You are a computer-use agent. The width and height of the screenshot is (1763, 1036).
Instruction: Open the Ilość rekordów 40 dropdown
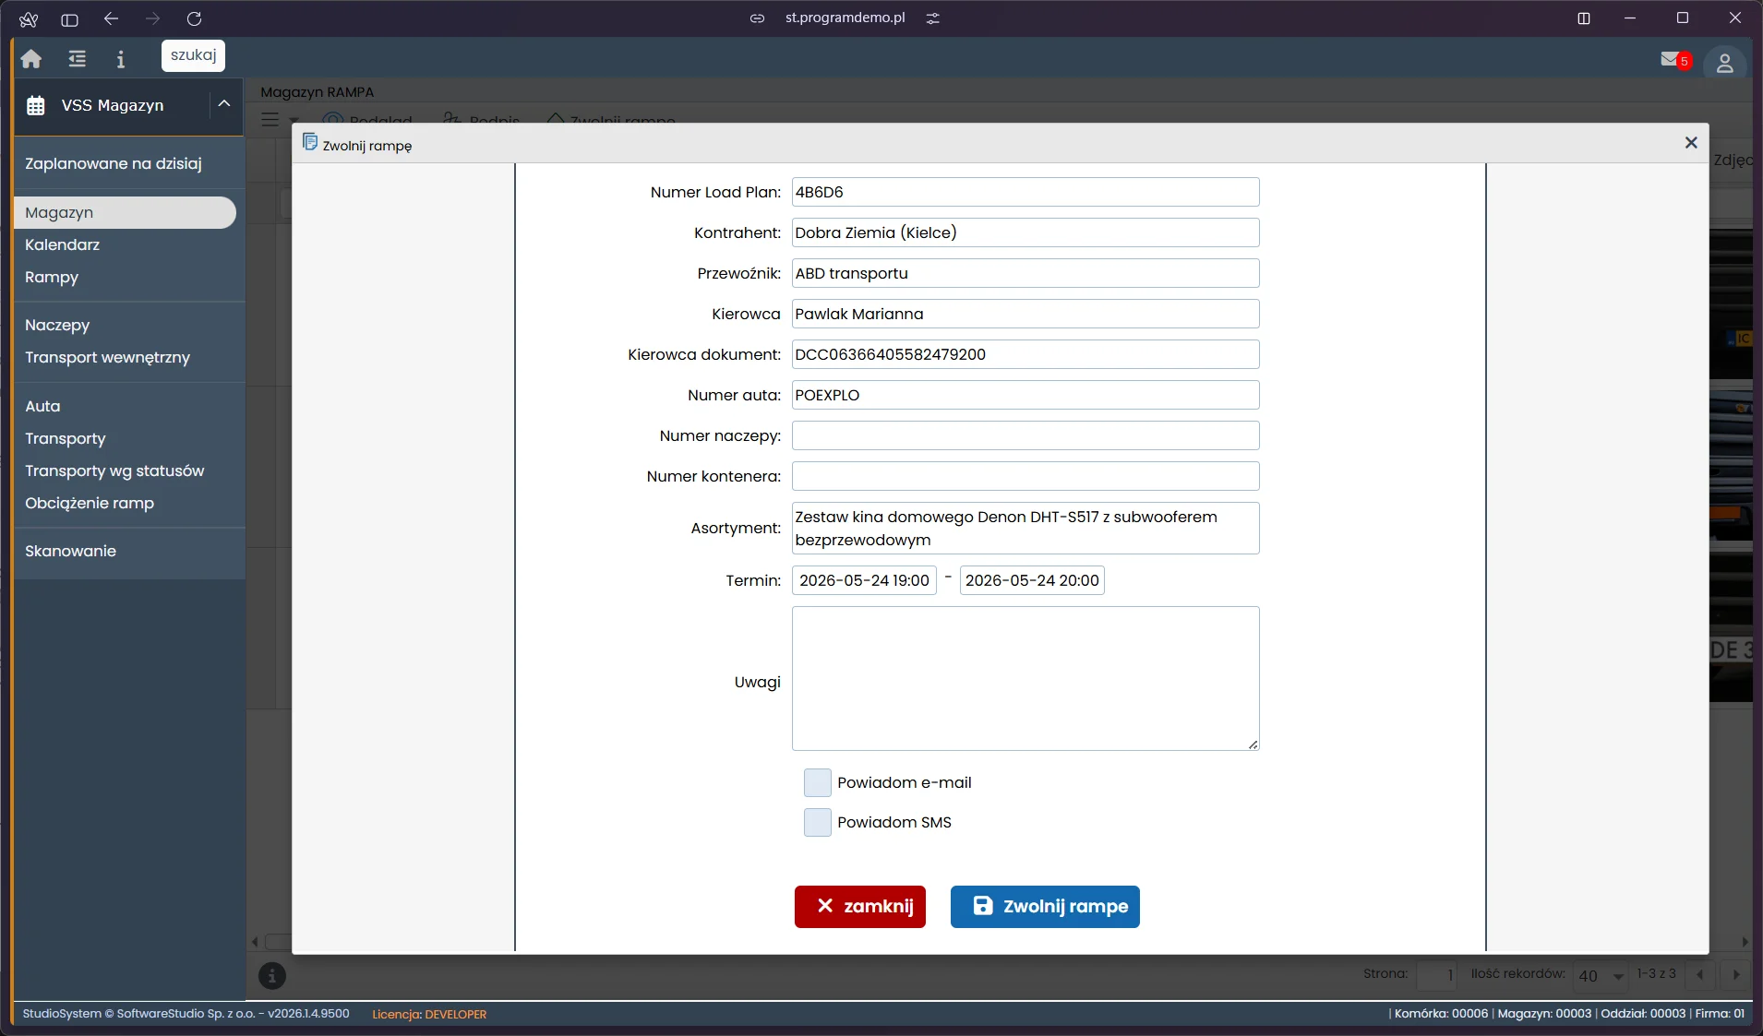pos(1601,975)
